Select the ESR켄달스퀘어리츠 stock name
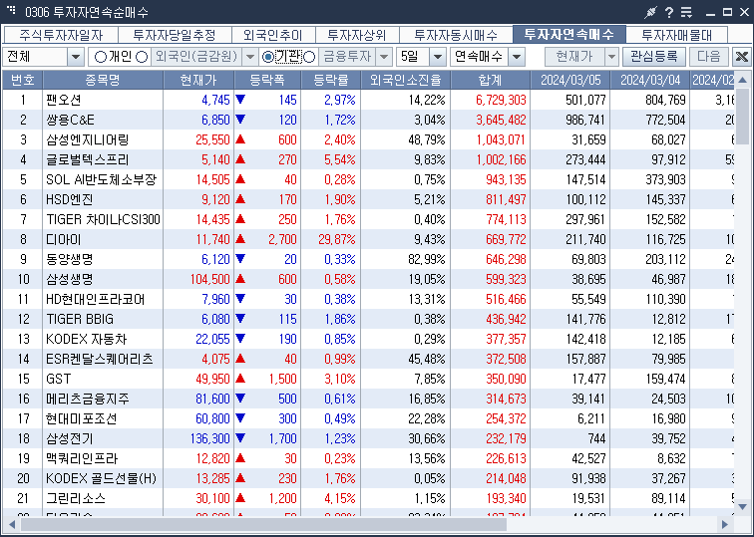Viewport: 754px width, 537px height. [x=100, y=359]
